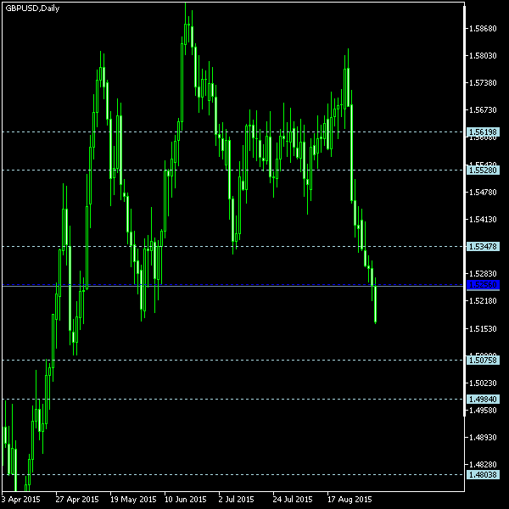509x509 pixels.
Task: Click the 1.51530 price scale value
Action: pyautogui.click(x=483, y=329)
